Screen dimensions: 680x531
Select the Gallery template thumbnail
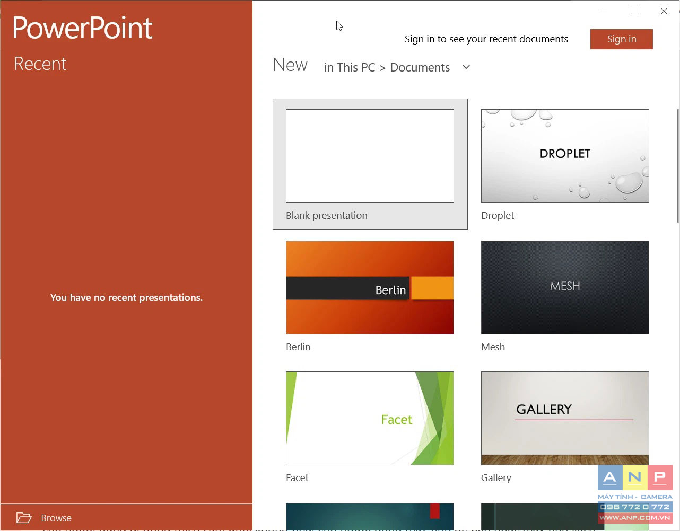(565, 418)
